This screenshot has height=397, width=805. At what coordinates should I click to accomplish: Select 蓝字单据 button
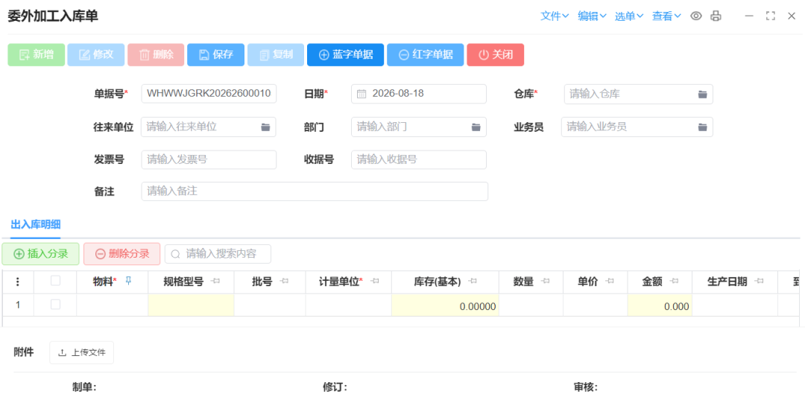pyautogui.click(x=346, y=55)
